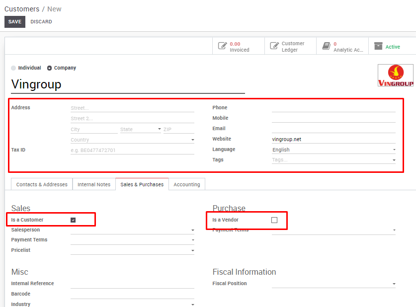The image size is (416, 307).
Task: Click the 'Sales' section heading
Action: (21, 208)
